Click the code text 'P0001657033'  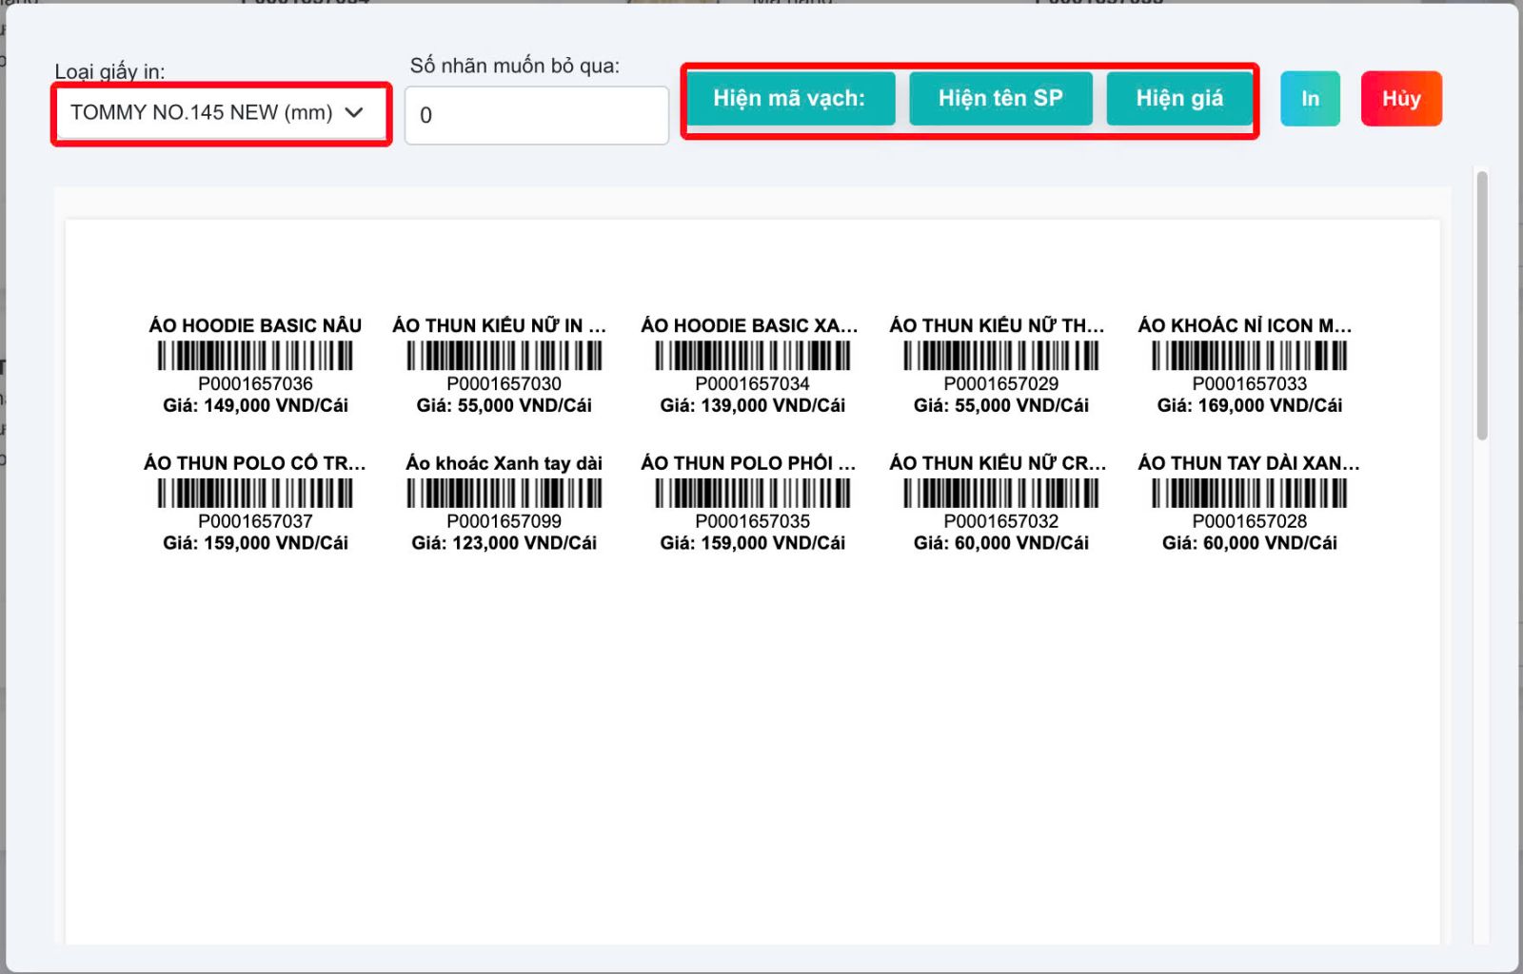click(x=1250, y=383)
